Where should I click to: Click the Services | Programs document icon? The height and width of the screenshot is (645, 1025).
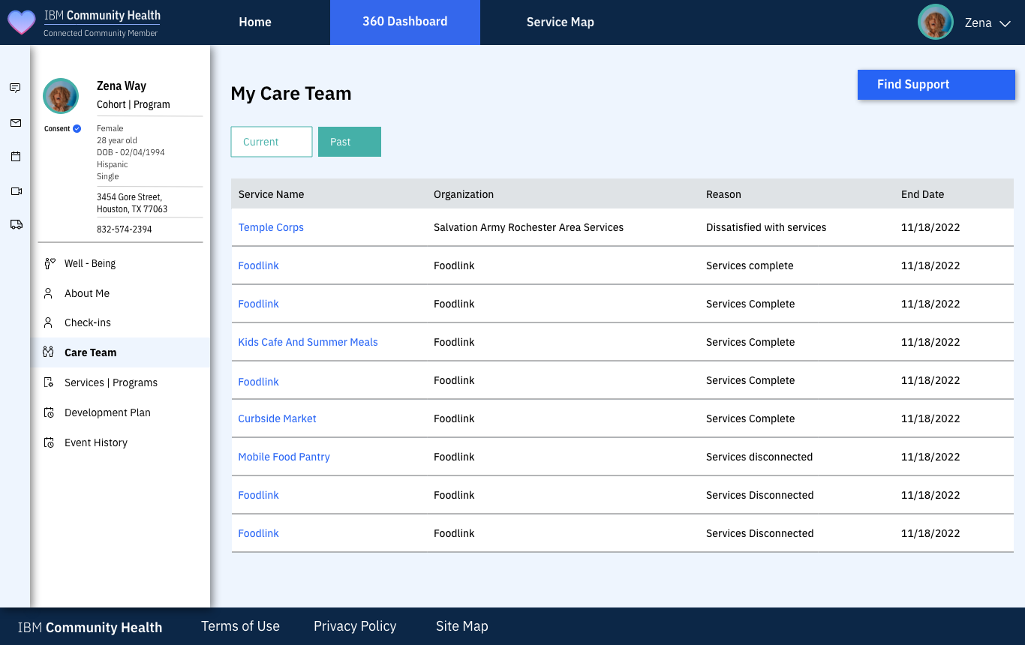48,382
